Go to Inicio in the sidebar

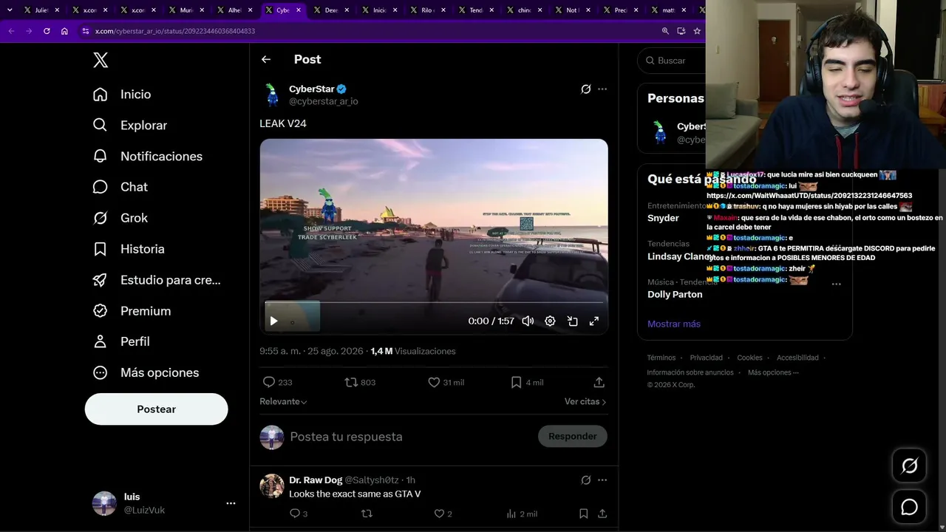point(122,95)
